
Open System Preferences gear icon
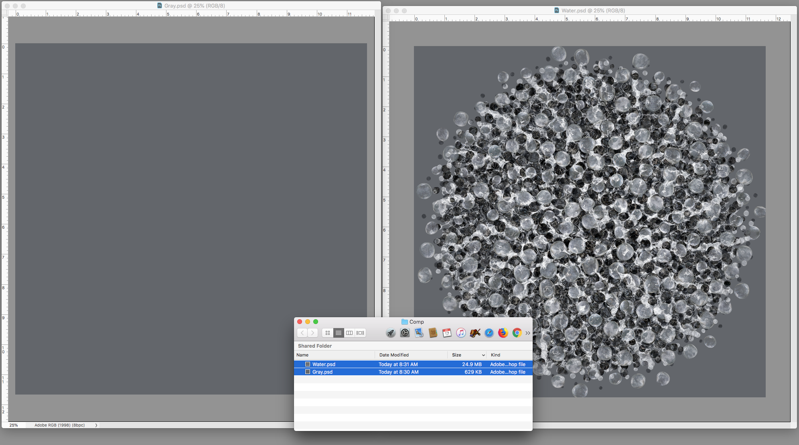(405, 333)
